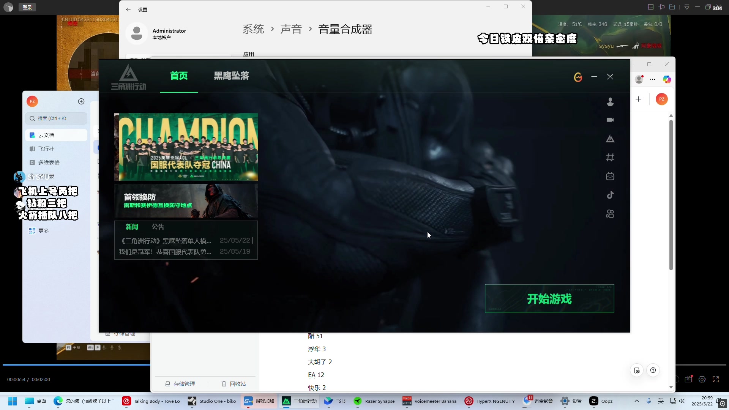729x410 pixels.
Task: Click the list entry EA 12
Action: [x=316, y=375]
